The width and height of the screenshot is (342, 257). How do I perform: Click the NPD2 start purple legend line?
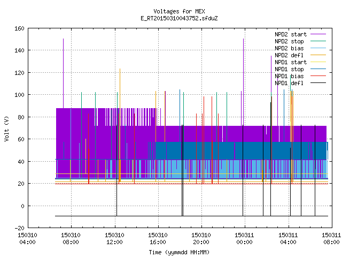[318, 34]
